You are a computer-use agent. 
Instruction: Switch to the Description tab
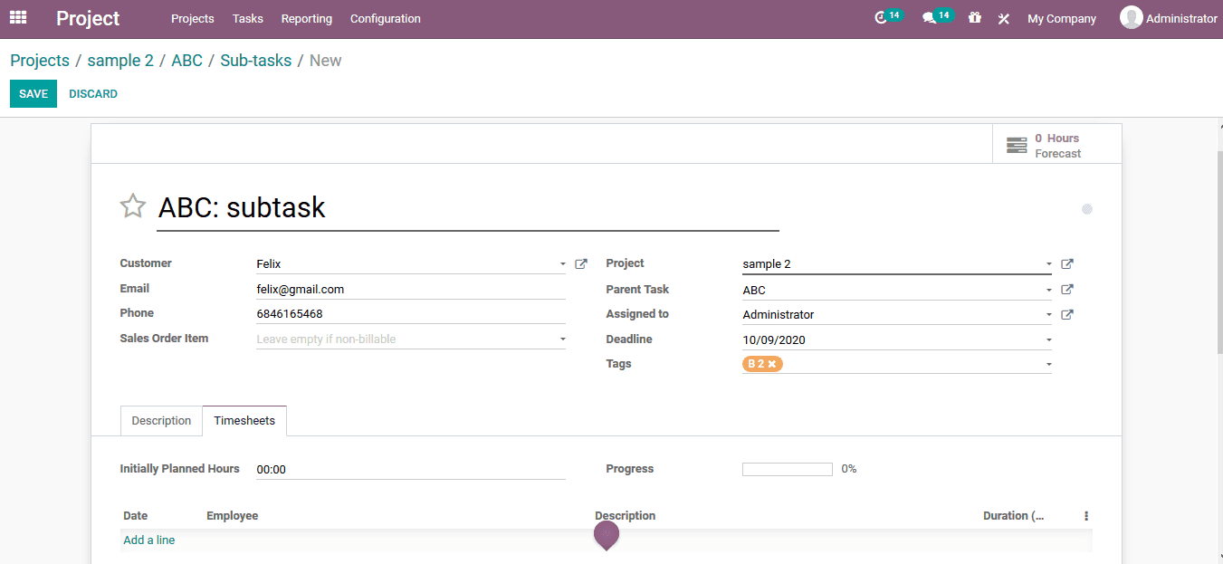(161, 420)
